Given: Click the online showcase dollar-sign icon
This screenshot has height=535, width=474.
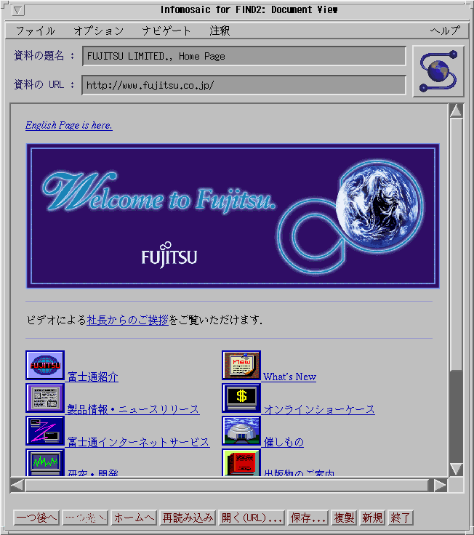Looking at the screenshot, I should pos(241,398).
